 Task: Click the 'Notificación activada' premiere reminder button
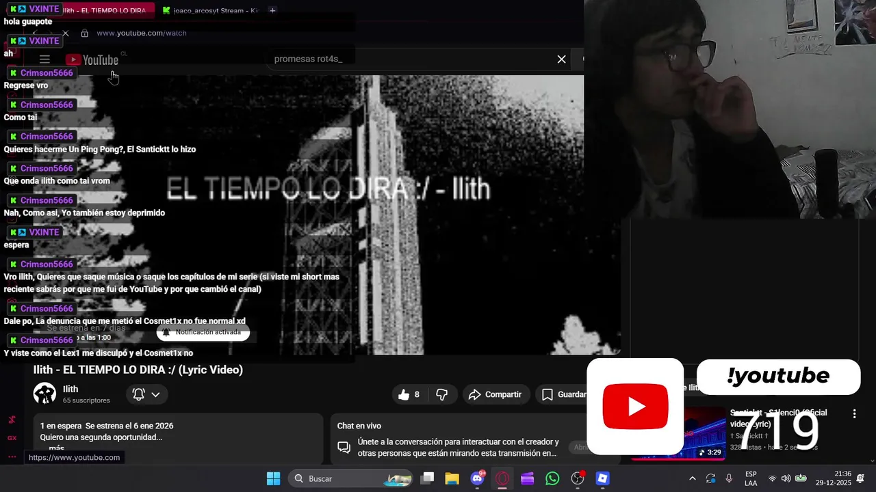pos(203,332)
